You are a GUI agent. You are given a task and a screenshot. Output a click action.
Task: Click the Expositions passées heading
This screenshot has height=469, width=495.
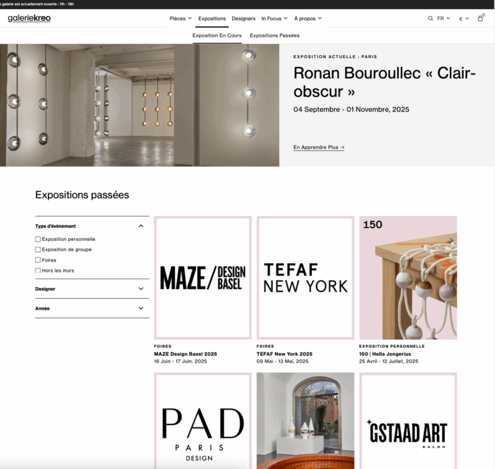82,195
